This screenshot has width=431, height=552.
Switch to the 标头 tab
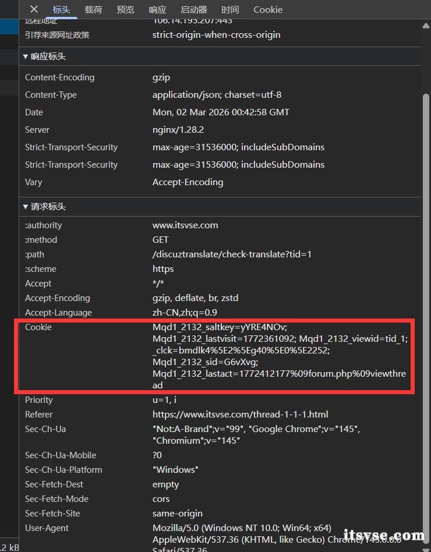pos(61,9)
